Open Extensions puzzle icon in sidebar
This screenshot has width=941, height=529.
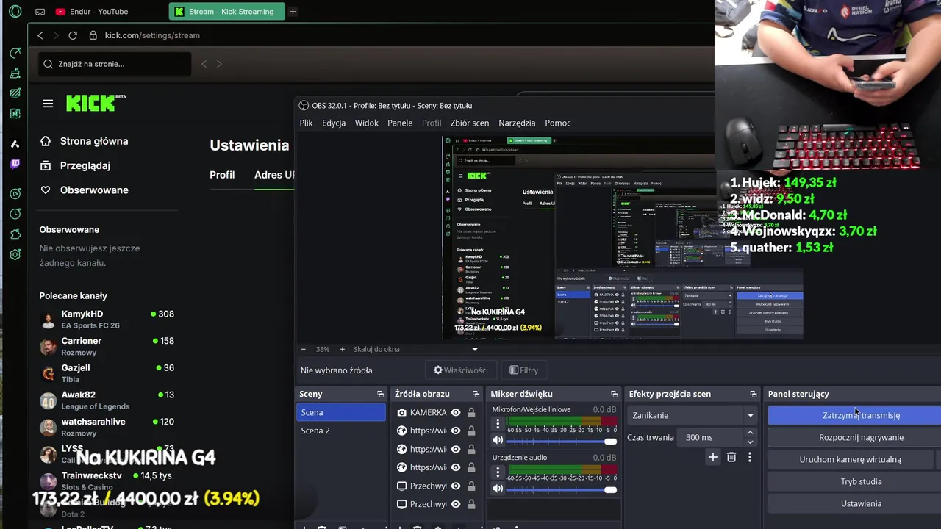click(15, 234)
